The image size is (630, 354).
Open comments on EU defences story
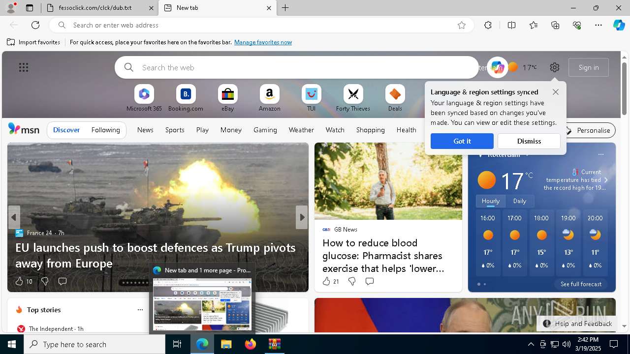(63, 281)
